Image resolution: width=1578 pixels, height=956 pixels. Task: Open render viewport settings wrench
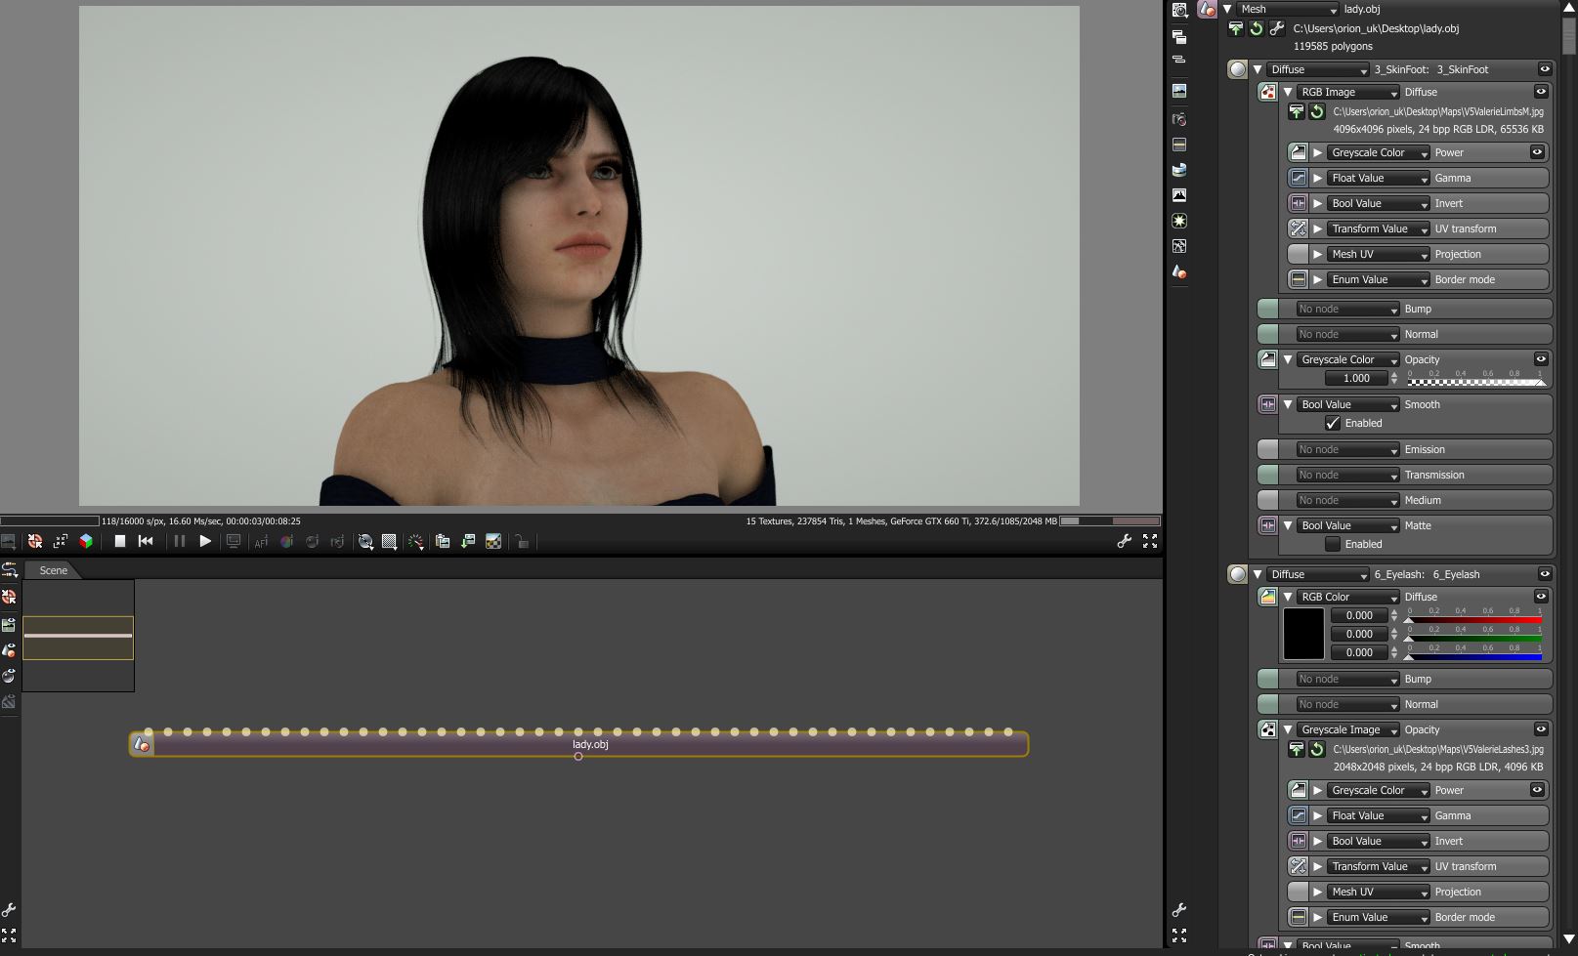pyautogui.click(x=1124, y=541)
